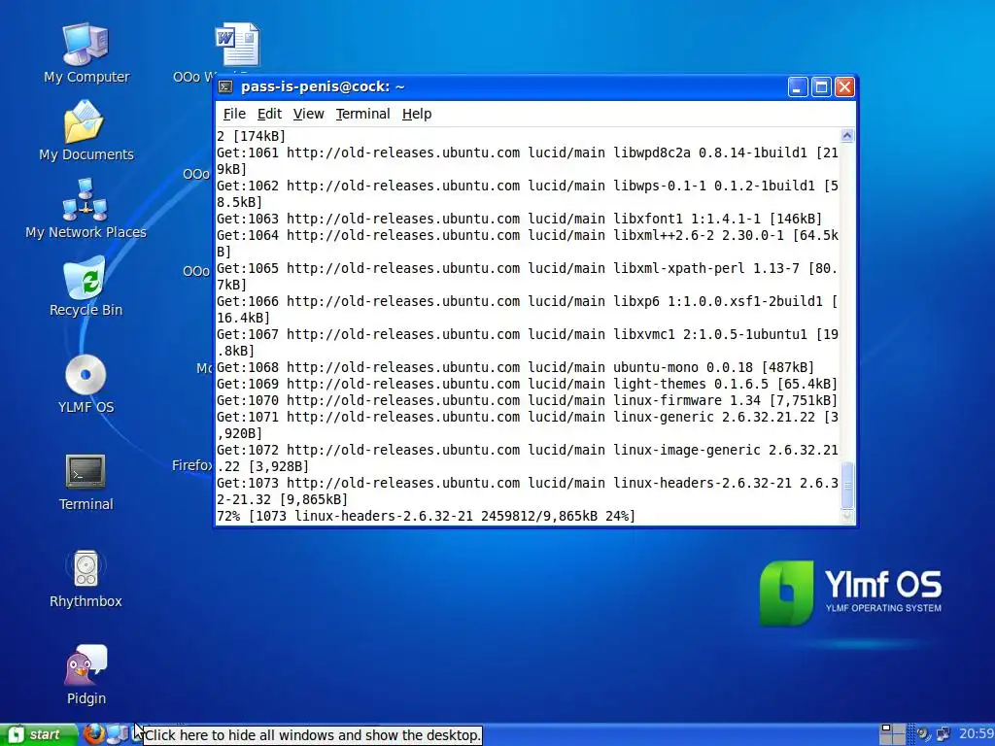
Task: Switch to the top-left workspace in the pager
Action: [886, 729]
